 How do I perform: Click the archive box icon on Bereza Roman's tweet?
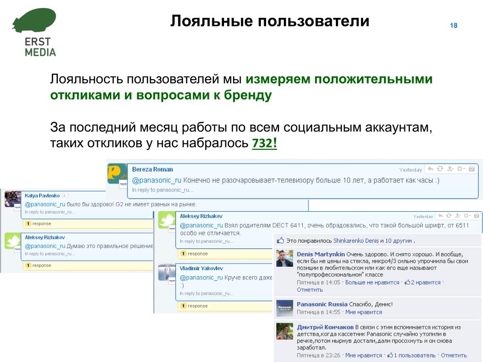point(472,169)
